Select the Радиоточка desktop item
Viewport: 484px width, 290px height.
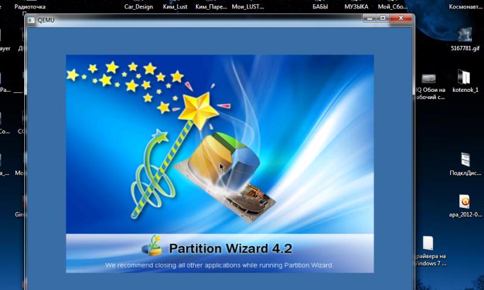[30, 7]
